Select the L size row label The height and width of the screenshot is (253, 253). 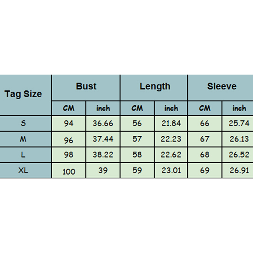click(x=23, y=155)
